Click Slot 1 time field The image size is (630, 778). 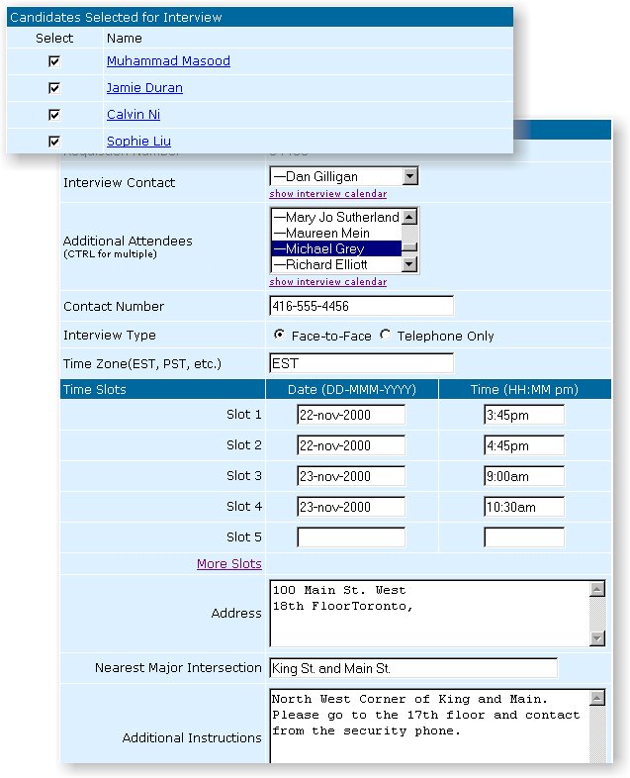[x=524, y=415]
